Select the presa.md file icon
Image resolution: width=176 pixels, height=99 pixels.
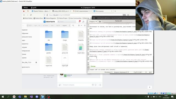65,47
